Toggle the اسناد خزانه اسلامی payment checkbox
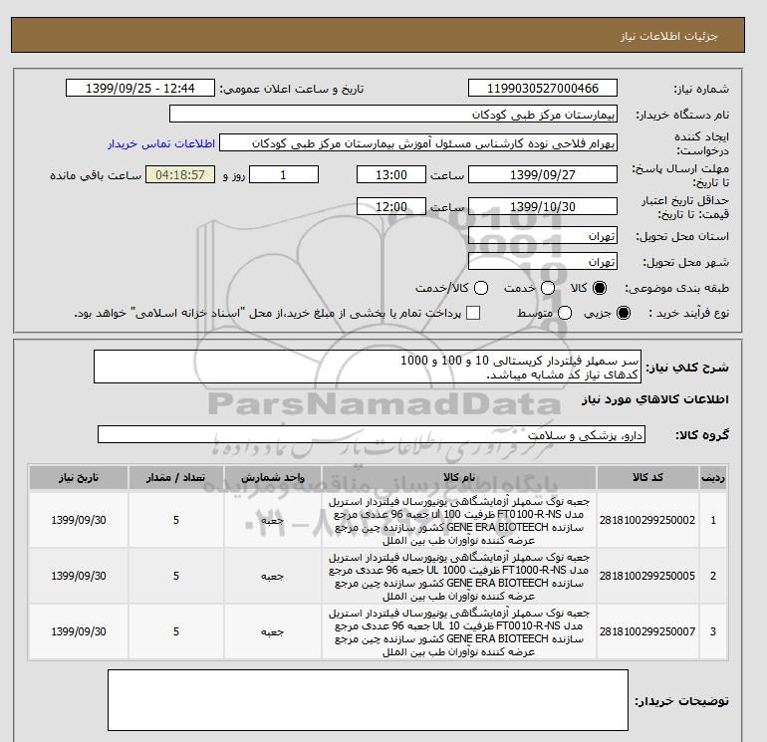Image resolution: width=767 pixels, height=742 pixels. pos(473,313)
